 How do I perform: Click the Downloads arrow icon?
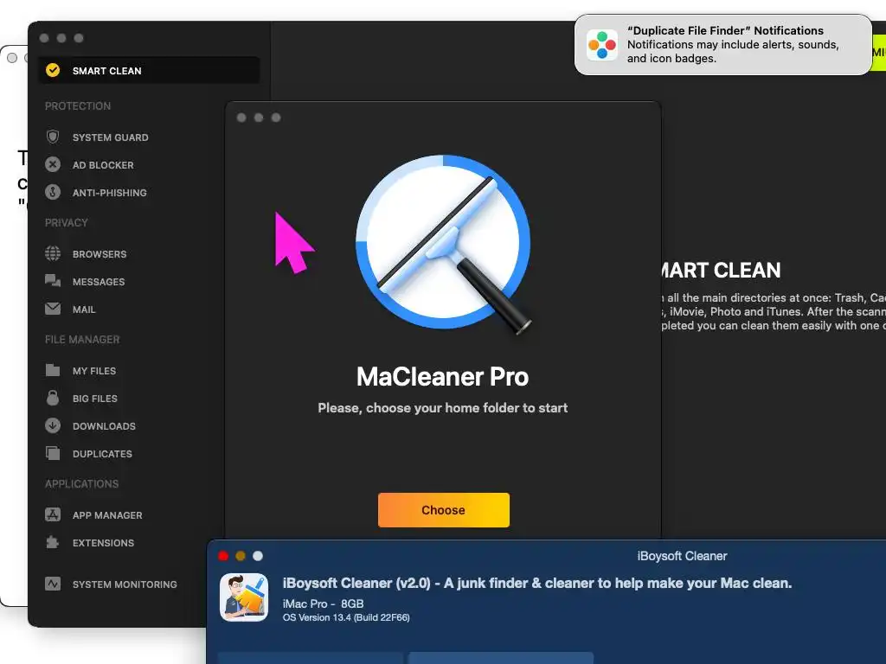[x=53, y=425]
